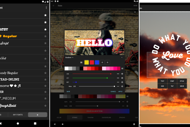Toggle favorite star for EAD-INLINE font
Screen dimensions: 190x127
(x=45, y=80)
